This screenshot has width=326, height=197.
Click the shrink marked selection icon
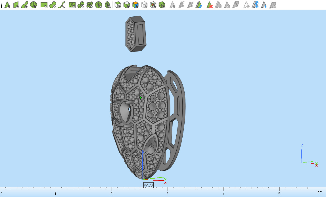click(x=181, y=5)
